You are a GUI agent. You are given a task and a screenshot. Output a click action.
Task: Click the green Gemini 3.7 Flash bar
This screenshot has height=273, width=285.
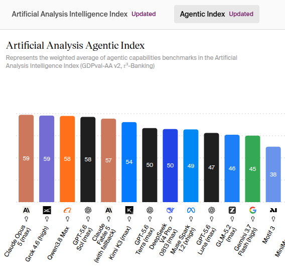click(x=253, y=169)
